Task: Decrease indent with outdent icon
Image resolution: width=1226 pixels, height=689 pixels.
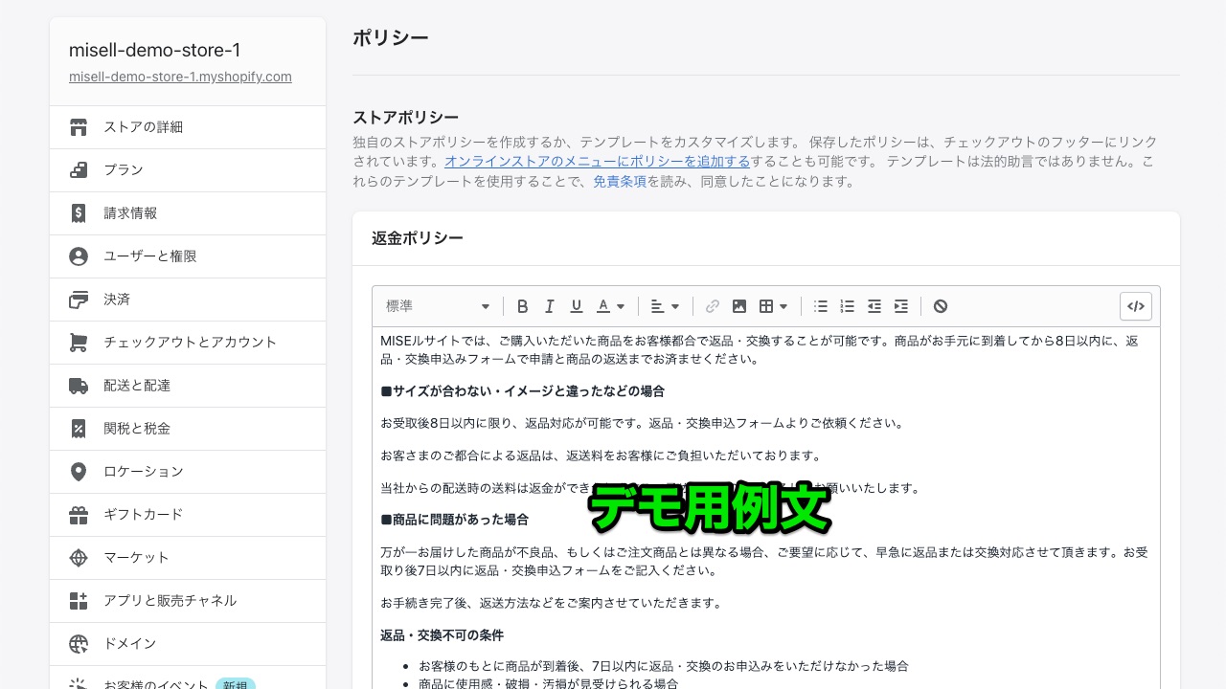Action: (874, 306)
